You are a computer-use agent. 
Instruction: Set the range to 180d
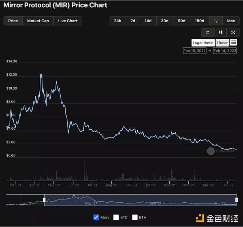199,21
